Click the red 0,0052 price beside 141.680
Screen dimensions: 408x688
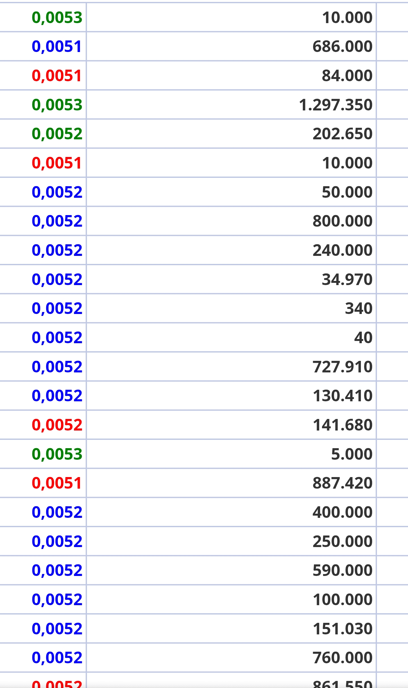point(57,425)
